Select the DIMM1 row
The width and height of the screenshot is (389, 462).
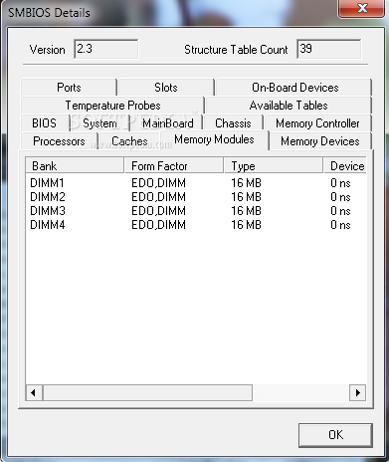click(x=196, y=183)
